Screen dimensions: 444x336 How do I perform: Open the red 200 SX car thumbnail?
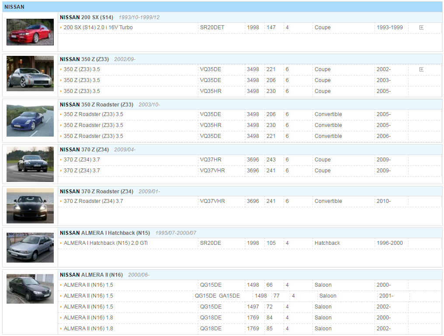(x=30, y=32)
